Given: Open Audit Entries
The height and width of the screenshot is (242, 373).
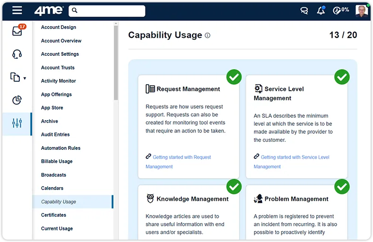Looking at the screenshot, I should coord(55,135).
